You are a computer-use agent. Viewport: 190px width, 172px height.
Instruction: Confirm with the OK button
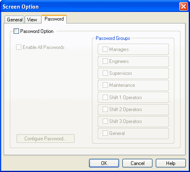tap(104, 163)
